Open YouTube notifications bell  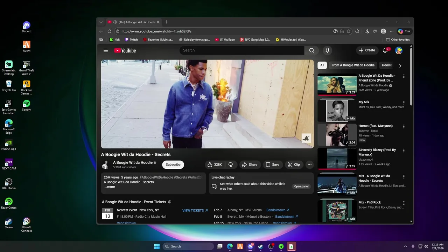pyautogui.click(x=386, y=50)
